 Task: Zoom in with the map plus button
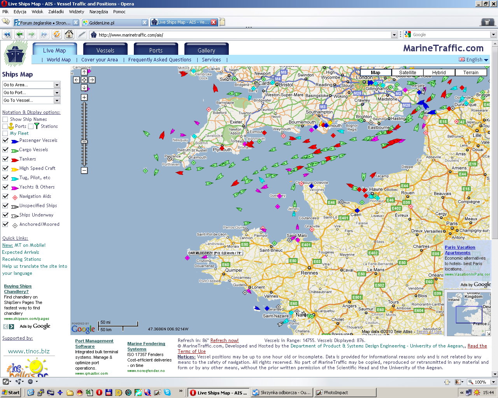84,97
